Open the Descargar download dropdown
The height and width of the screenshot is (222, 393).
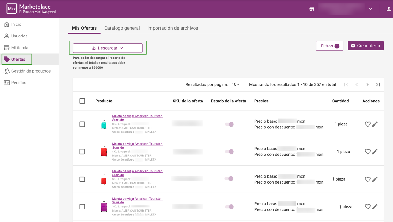pos(107,48)
